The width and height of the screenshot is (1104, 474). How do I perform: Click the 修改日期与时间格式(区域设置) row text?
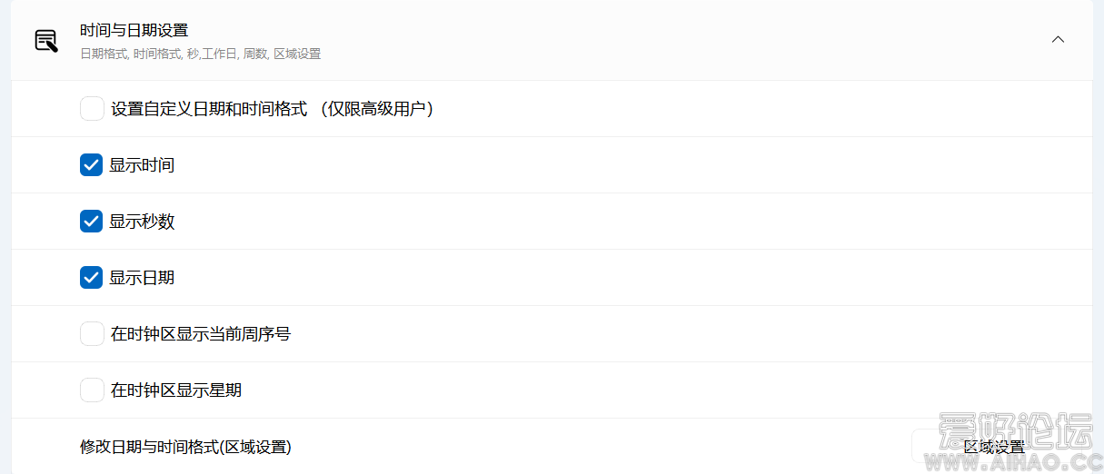point(185,447)
